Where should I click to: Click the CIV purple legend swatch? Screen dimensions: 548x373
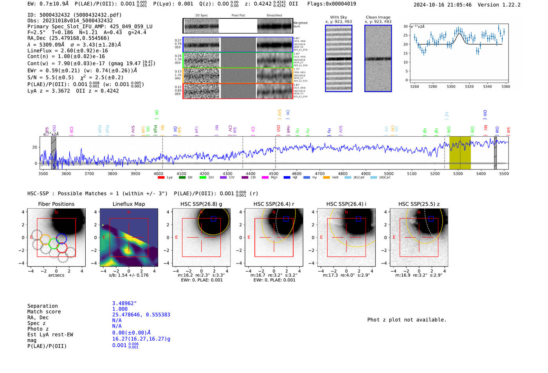[223, 178]
